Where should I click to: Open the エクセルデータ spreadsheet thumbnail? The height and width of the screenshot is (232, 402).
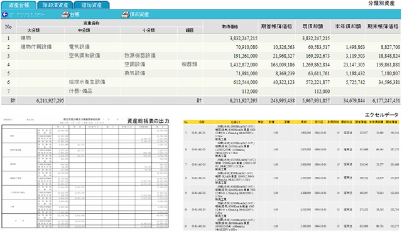click(291, 175)
